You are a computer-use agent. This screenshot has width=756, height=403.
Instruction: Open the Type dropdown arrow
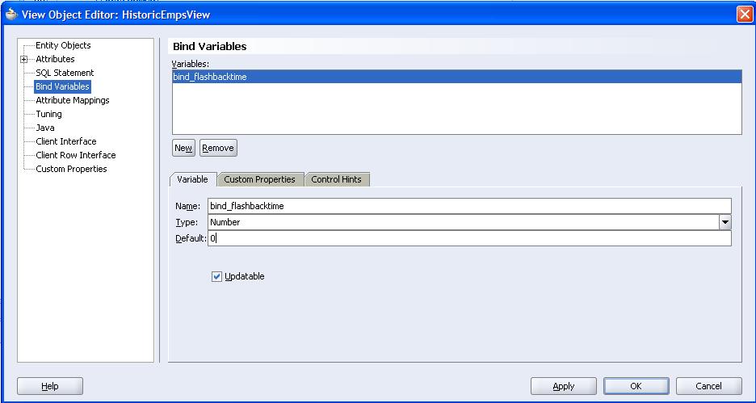click(x=724, y=222)
